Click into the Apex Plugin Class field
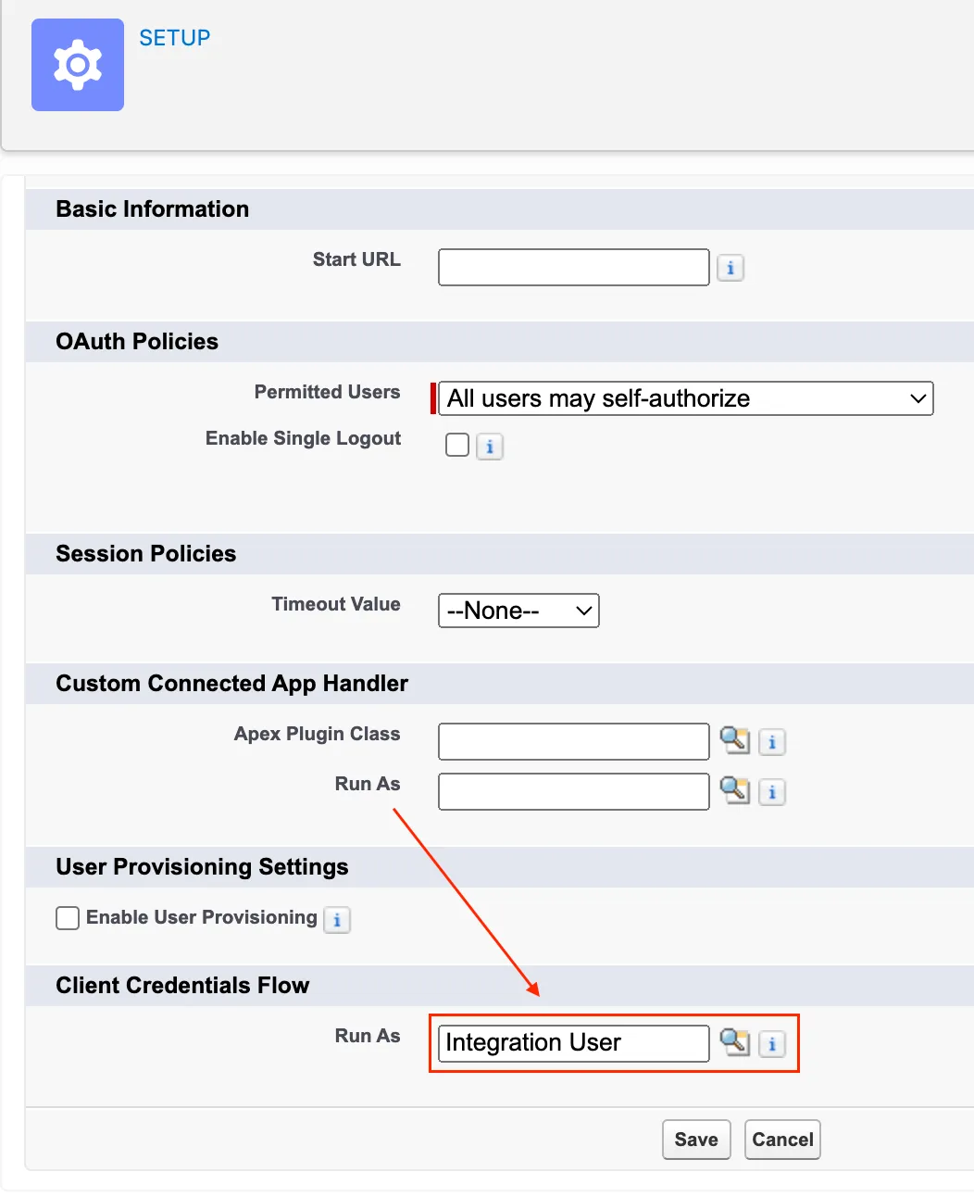 tap(574, 742)
